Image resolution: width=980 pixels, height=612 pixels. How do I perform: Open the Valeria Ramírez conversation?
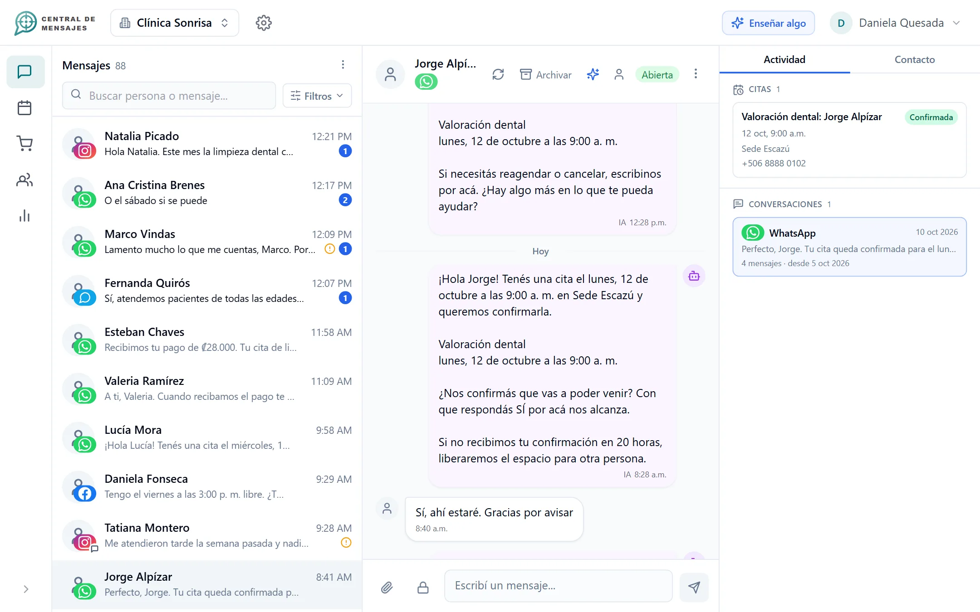207,388
